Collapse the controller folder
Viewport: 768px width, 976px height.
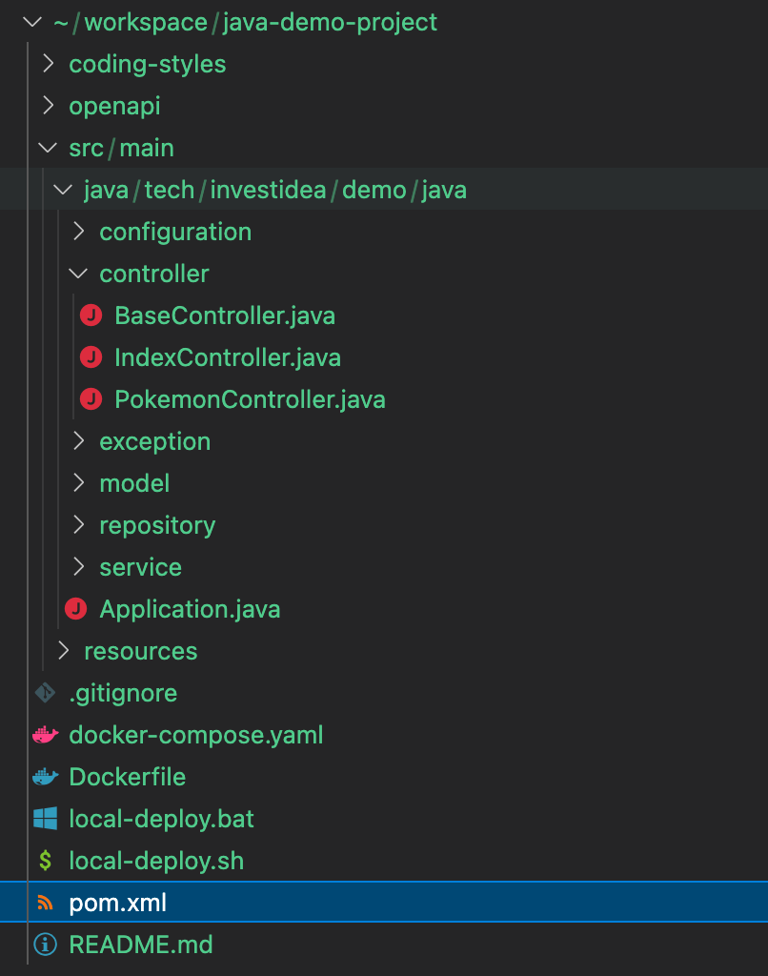pos(78,274)
